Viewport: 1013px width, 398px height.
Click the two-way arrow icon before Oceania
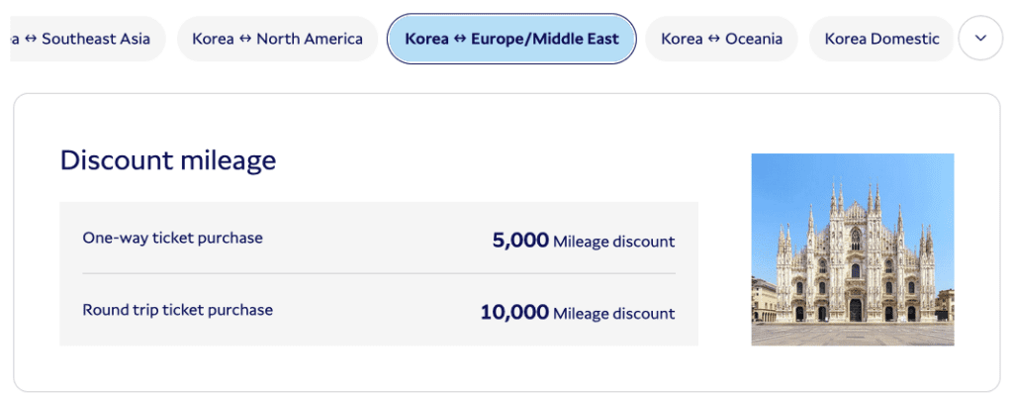click(x=713, y=40)
